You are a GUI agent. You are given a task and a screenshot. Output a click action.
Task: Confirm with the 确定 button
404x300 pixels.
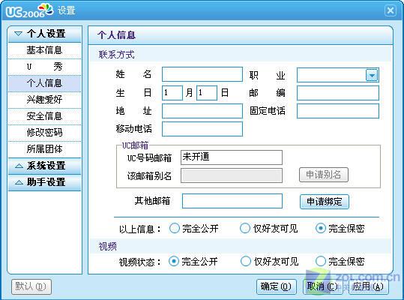click(x=276, y=286)
